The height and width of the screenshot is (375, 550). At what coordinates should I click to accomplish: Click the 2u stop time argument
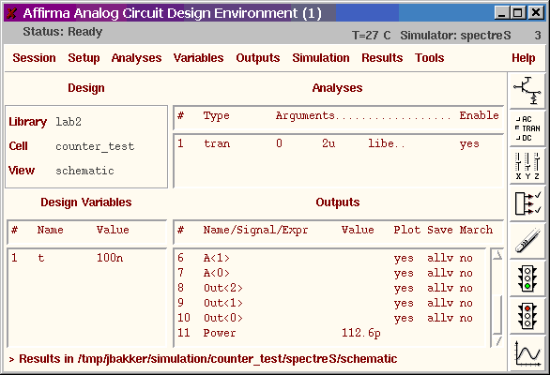[x=328, y=143]
